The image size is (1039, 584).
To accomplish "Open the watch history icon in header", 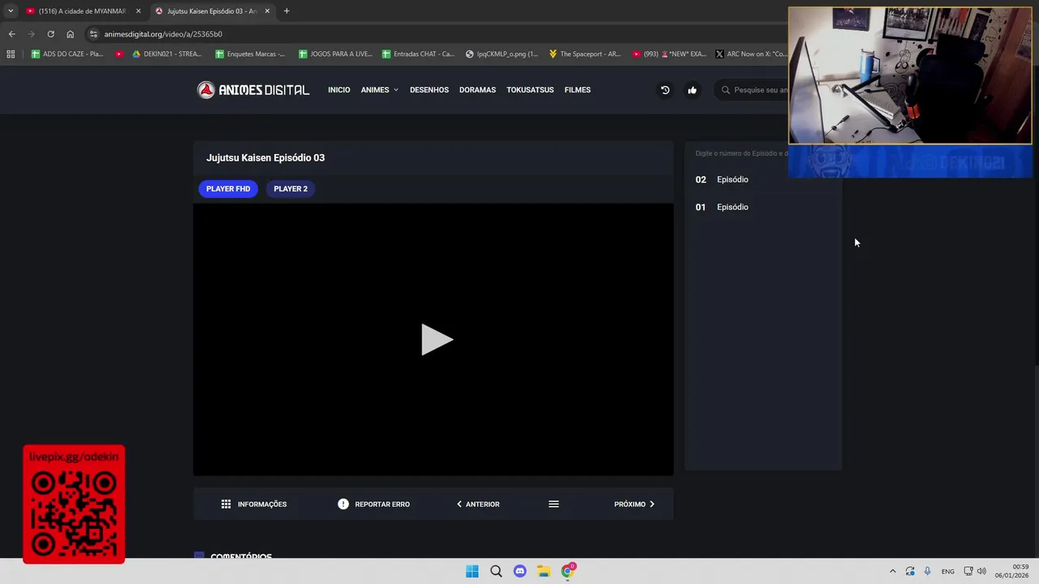I will [x=665, y=90].
